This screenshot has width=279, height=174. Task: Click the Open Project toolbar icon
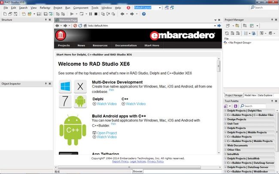(29, 14)
